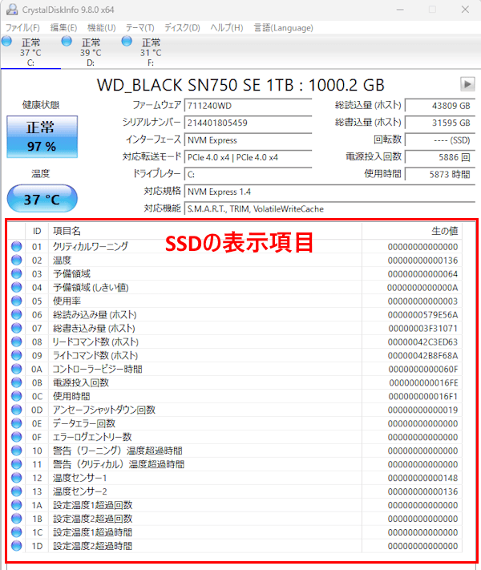Open the ディスク(D) menu
This screenshot has width=481, height=570.
coord(182,28)
